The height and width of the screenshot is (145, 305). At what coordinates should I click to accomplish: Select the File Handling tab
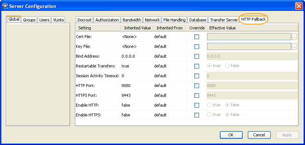pos(174,20)
